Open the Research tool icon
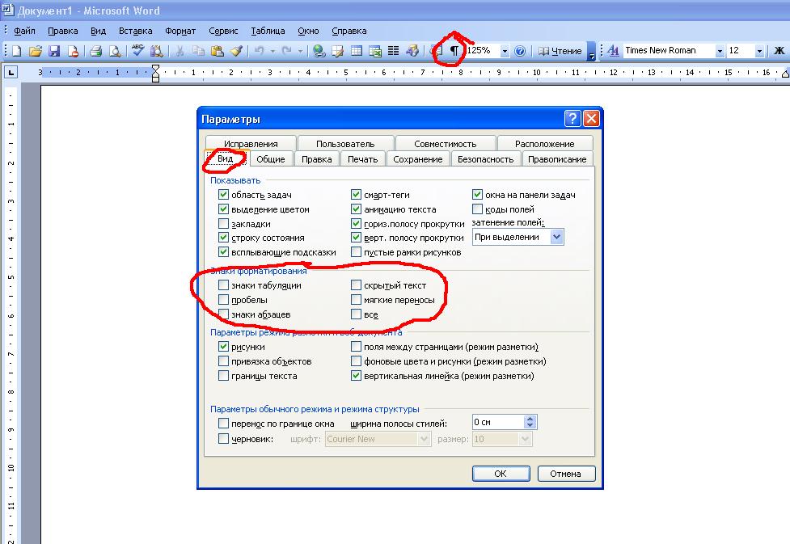Viewport: 790px width, 544px height. click(157, 51)
